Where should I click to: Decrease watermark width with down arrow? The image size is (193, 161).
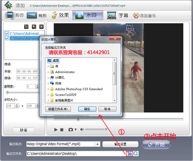coord(17,107)
